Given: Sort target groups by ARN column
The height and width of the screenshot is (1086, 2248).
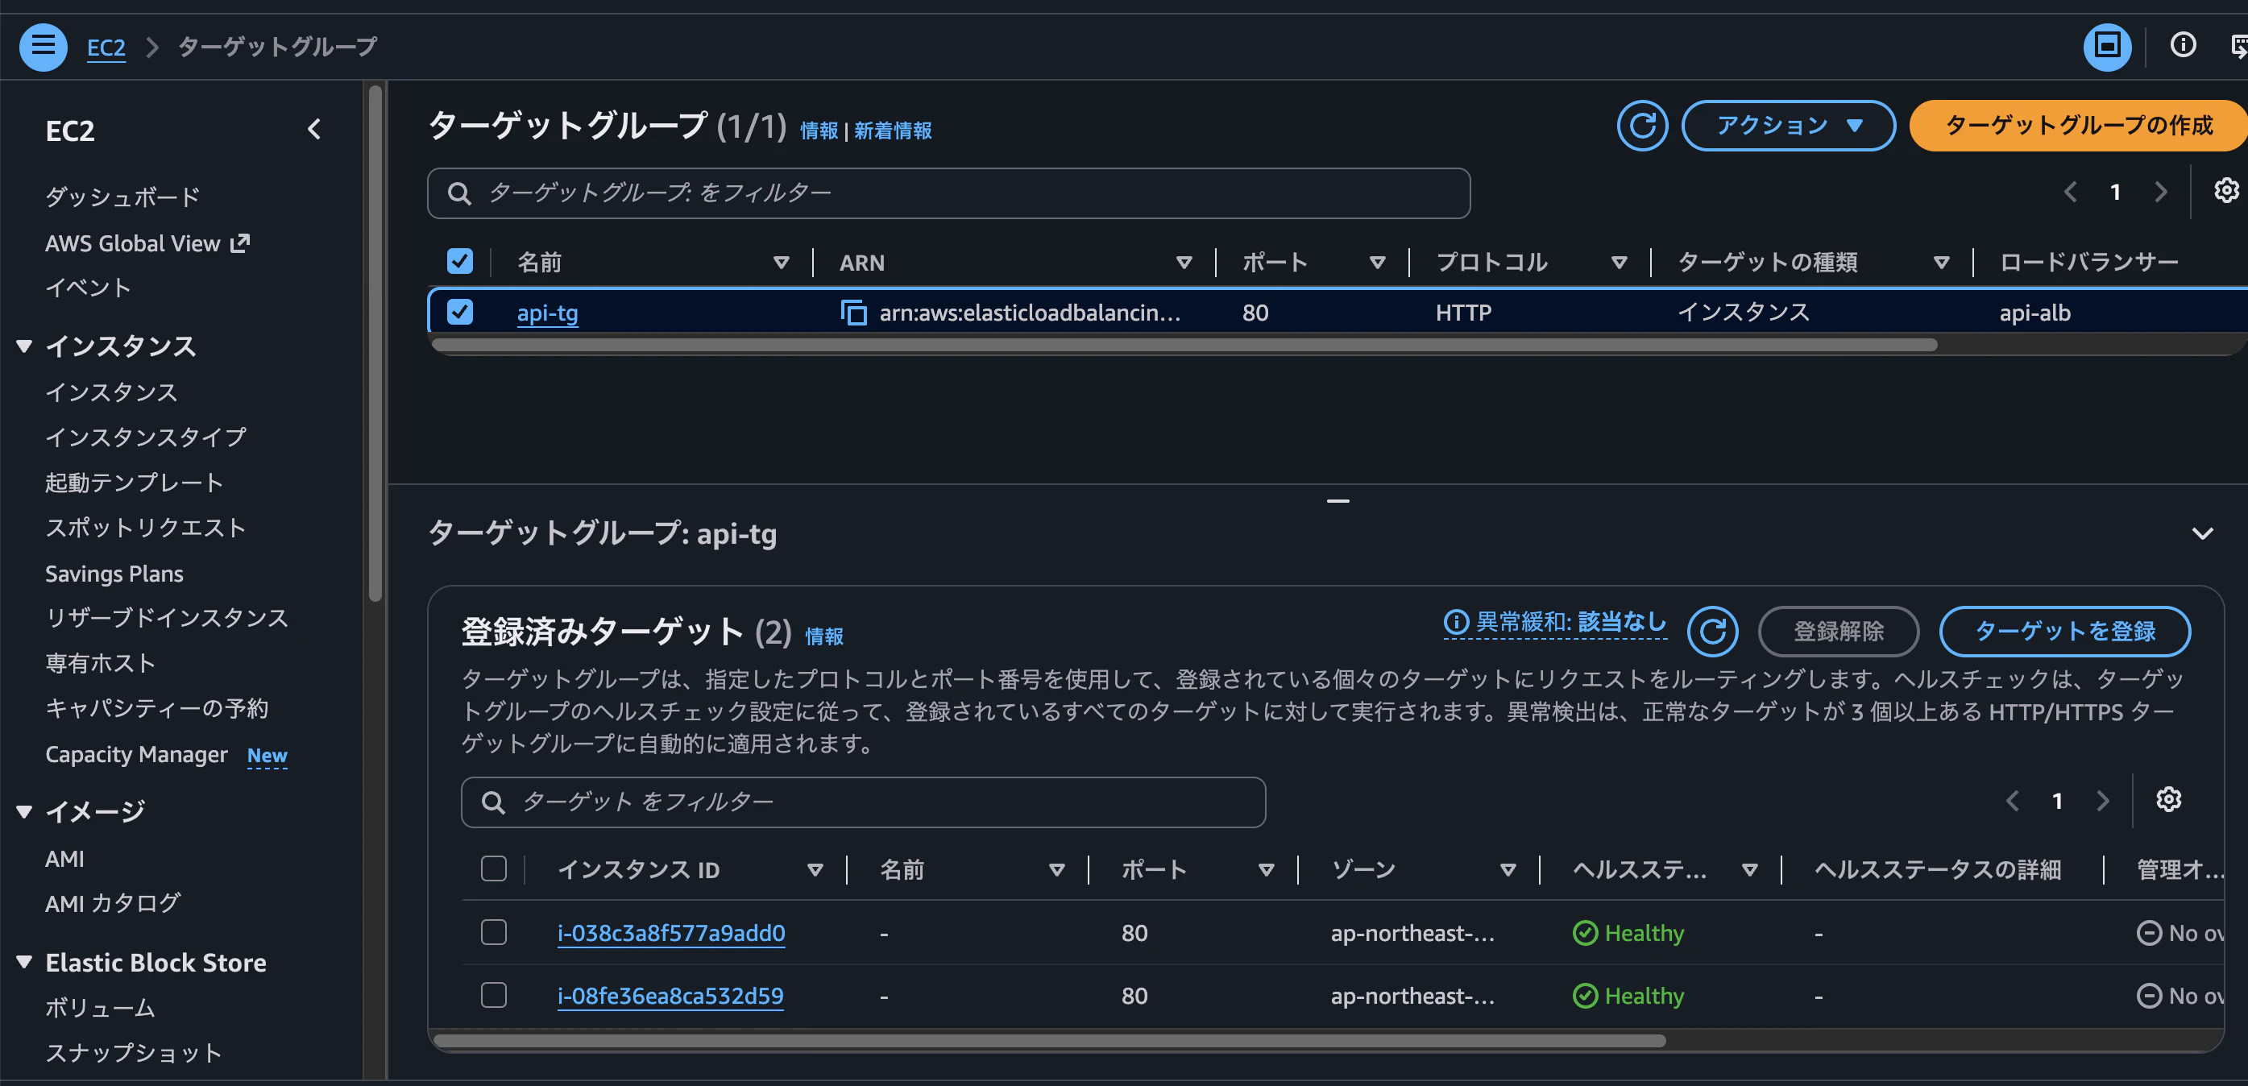Looking at the screenshot, I should coord(1184,262).
